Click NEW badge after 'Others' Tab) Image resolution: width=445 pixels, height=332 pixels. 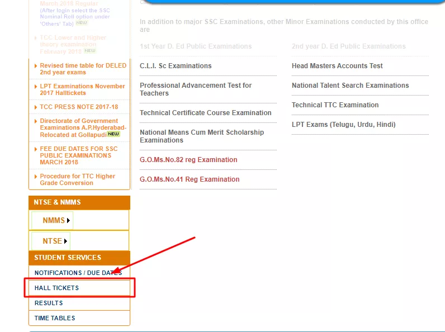pyautogui.click(x=82, y=23)
